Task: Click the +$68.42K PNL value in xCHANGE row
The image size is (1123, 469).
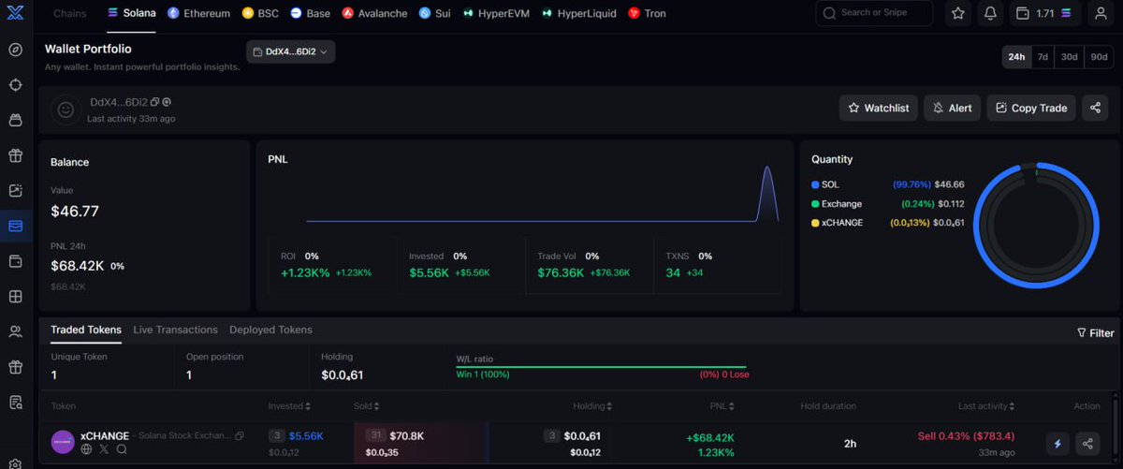Action: coord(712,436)
